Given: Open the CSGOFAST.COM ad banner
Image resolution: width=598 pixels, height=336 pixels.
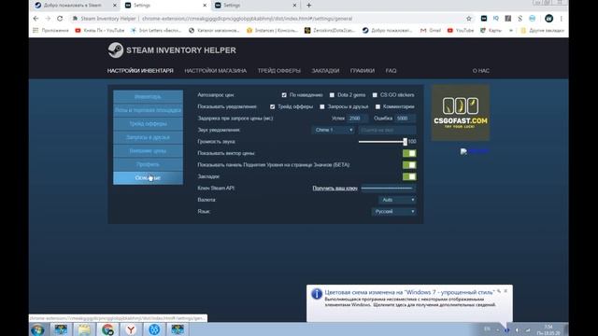Looking at the screenshot, I should pyautogui.click(x=461, y=113).
